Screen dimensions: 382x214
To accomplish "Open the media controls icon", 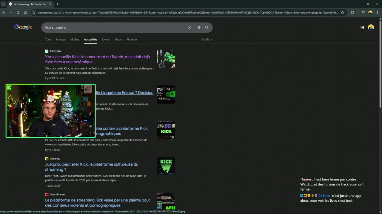I will 363,12.
